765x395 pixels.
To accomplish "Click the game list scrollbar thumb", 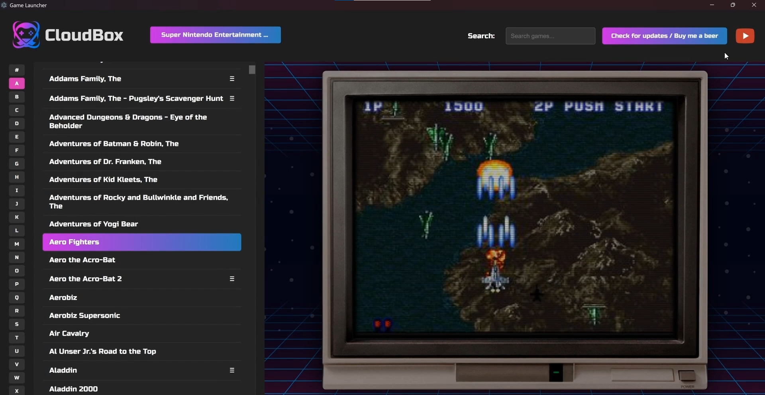I will coord(252,70).
